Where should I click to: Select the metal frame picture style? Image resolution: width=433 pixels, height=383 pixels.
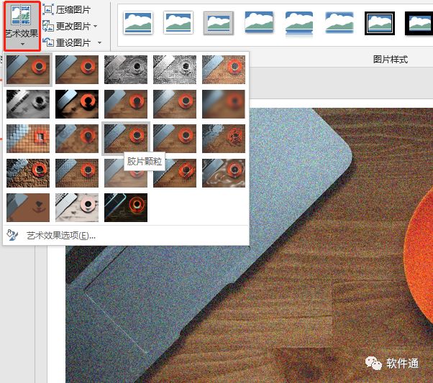pos(219,22)
